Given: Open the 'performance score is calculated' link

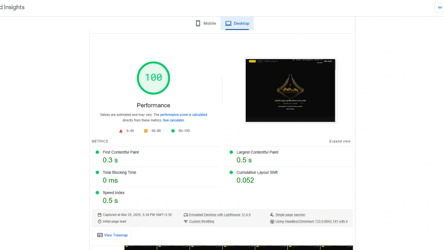Looking at the screenshot, I should 184,115.
